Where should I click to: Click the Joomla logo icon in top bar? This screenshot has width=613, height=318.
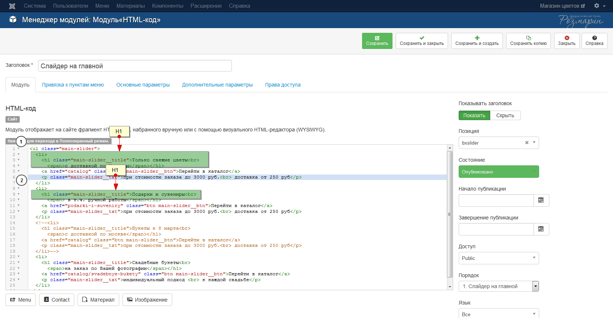[x=12, y=6]
